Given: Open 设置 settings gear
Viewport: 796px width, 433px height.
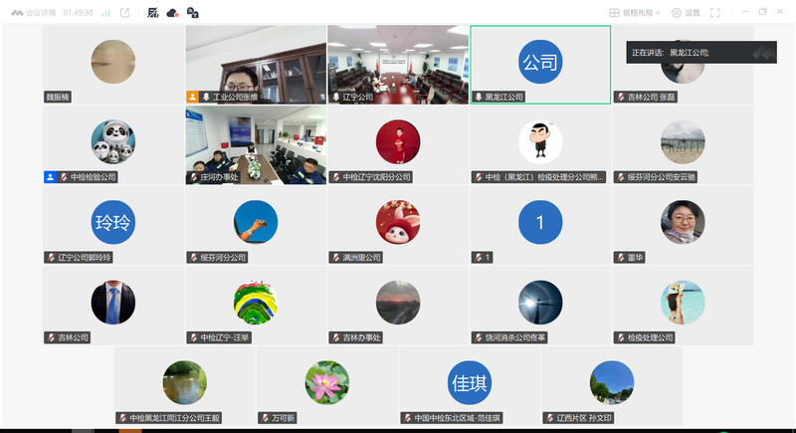Looking at the screenshot, I should (686, 13).
